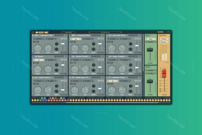Click the Pitch knob on SD side stick

click(x=112, y=48)
